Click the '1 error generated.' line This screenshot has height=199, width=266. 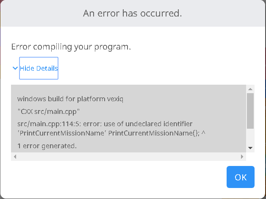47,146
